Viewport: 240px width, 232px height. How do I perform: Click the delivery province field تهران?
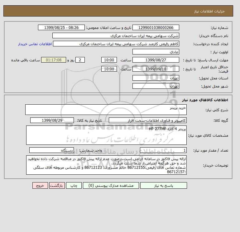[156, 78]
